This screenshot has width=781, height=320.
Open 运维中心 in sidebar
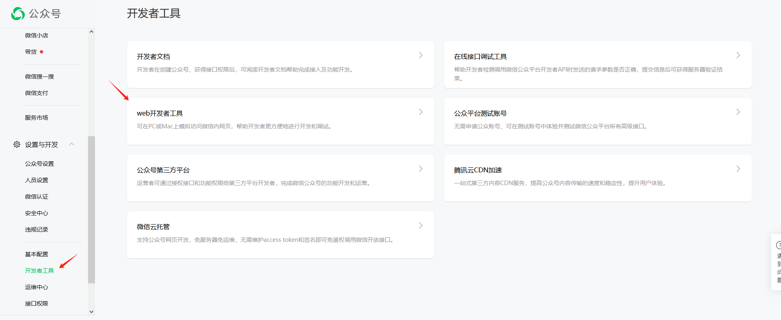click(x=37, y=287)
